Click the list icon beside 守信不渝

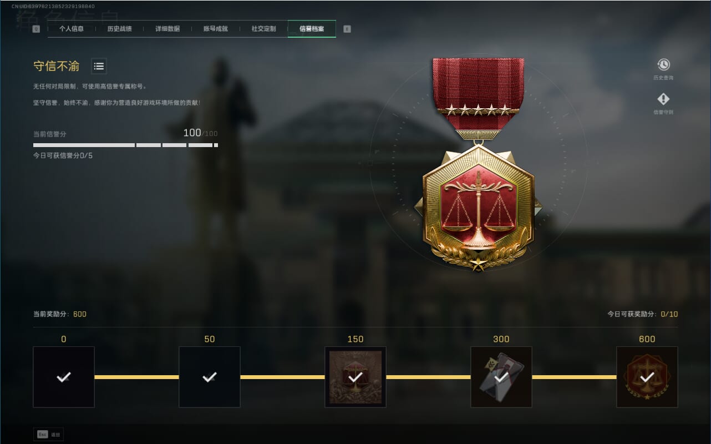coord(99,66)
